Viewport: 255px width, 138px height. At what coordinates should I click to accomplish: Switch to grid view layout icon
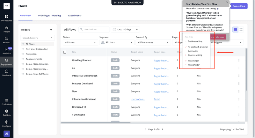point(241,30)
